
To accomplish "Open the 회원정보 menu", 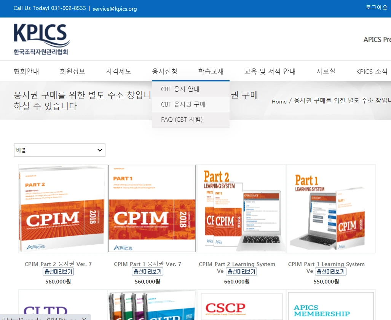I will pos(73,71).
